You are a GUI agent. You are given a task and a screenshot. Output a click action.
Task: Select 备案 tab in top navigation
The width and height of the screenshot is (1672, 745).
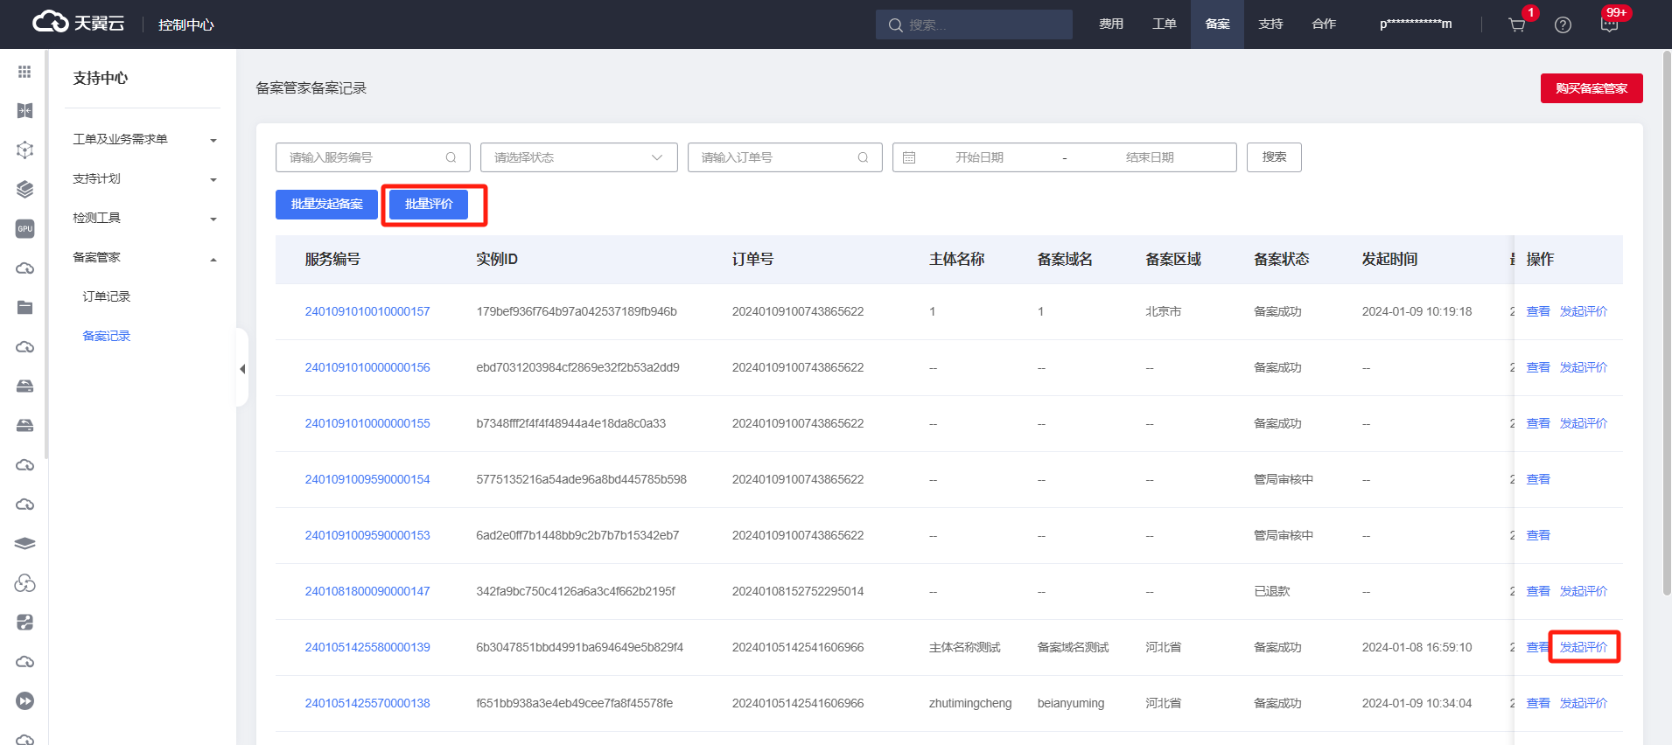click(x=1217, y=24)
